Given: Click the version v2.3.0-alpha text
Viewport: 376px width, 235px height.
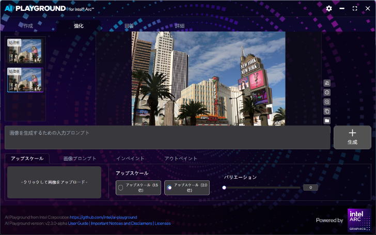Looking at the screenshot, I should 36,223.
